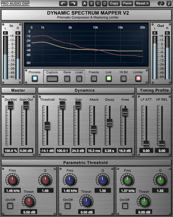
Task: Click the Dynamics Gain fader handle
Action: [78, 105]
